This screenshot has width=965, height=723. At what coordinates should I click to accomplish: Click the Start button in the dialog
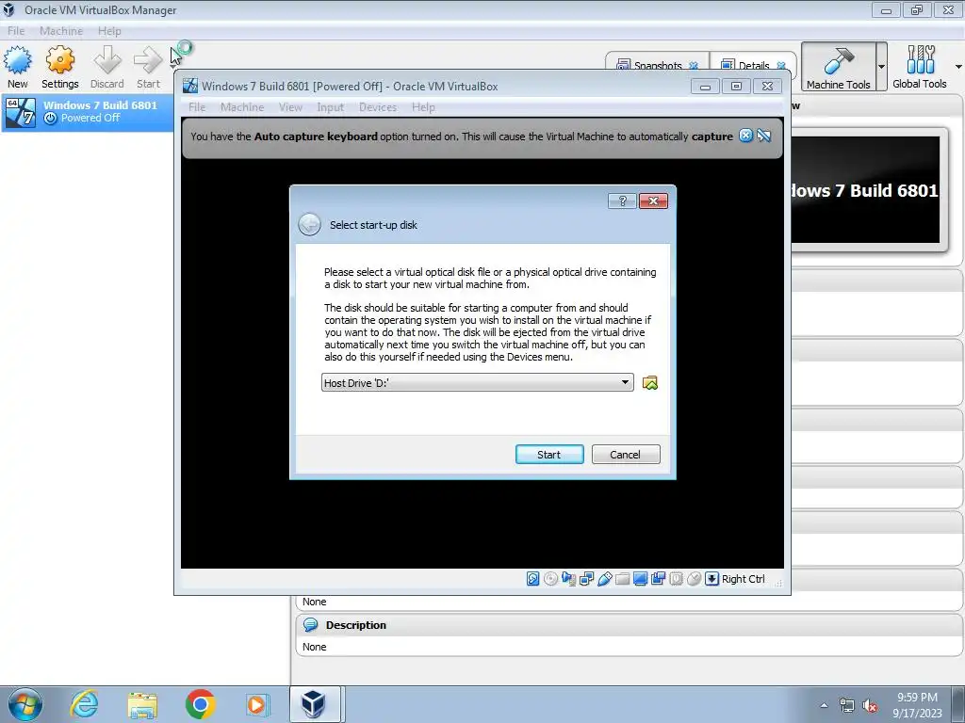(549, 455)
